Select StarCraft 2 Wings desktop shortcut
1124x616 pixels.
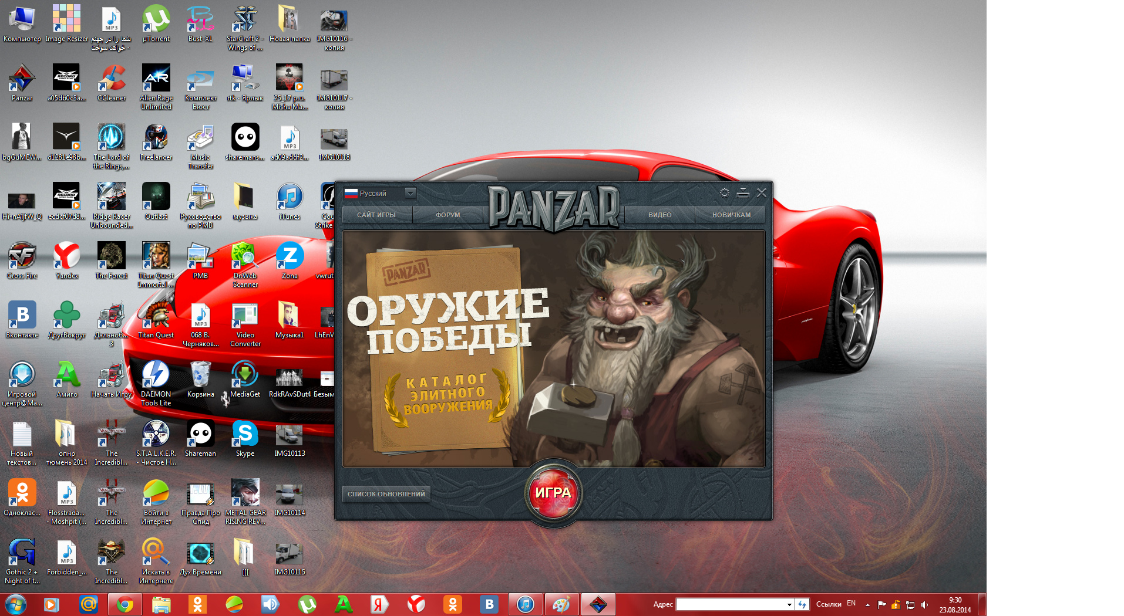coord(245,28)
